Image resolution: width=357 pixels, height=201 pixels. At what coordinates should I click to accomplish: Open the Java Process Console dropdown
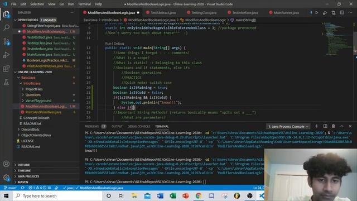(x=288, y=126)
